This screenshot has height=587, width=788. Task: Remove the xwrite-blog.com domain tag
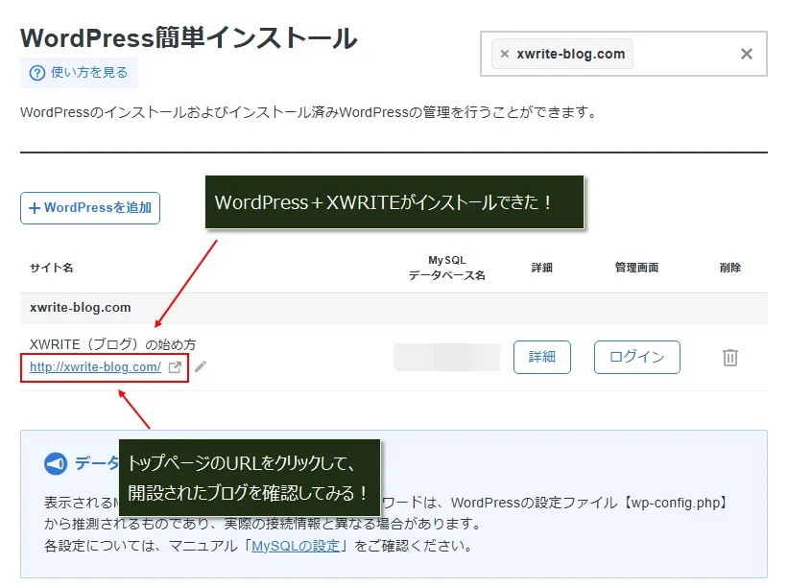[x=505, y=54]
